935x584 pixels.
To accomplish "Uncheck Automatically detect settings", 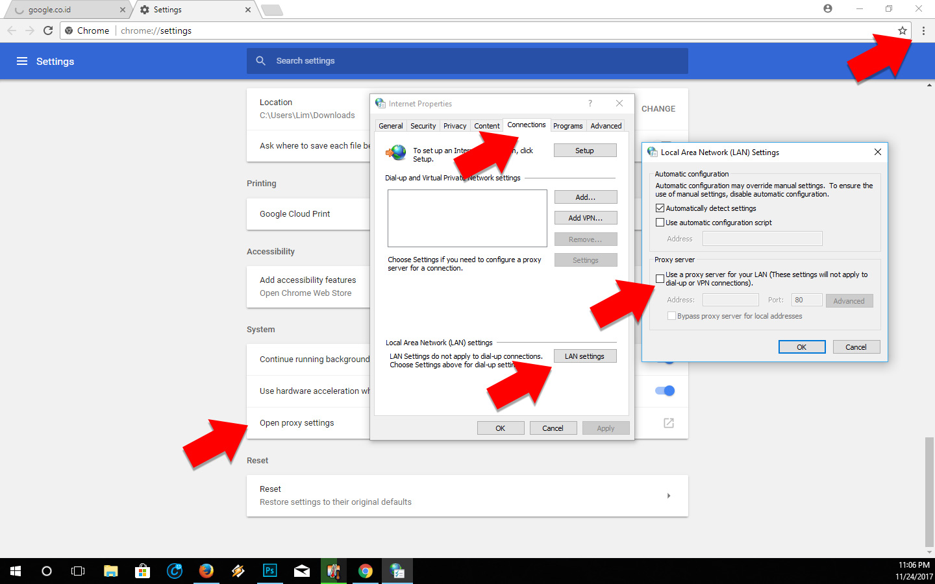I will 660,208.
